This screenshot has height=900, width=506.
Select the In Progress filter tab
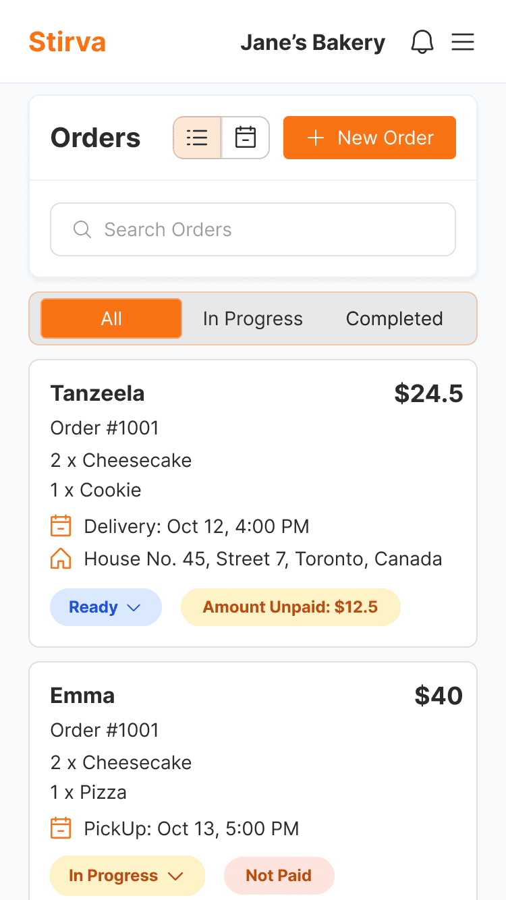(253, 318)
